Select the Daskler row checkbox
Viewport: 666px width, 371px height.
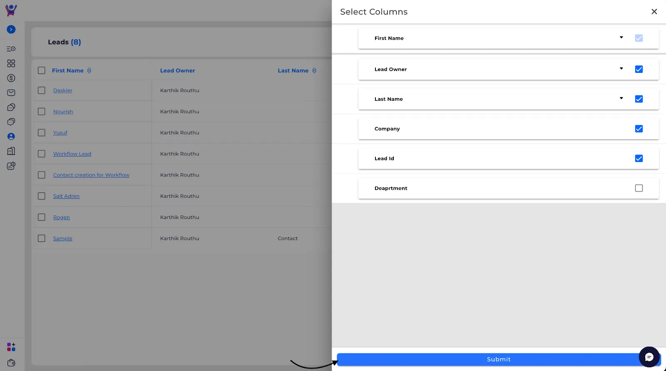(x=42, y=90)
